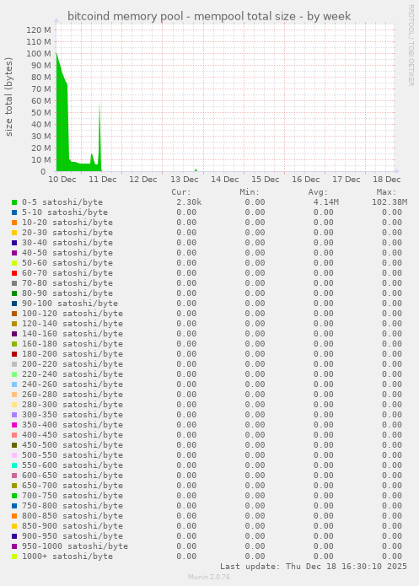Click the '220-240 satoshi/byte' legend label
419x586 pixels.
pyautogui.click(x=73, y=374)
